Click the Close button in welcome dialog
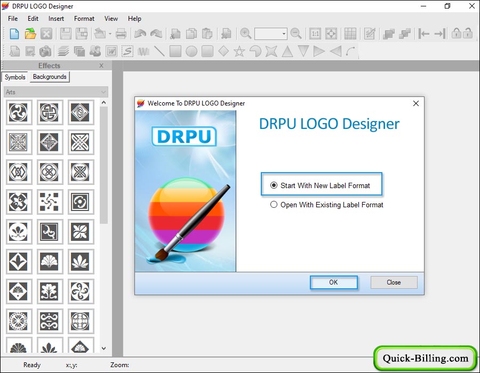 [394, 282]
